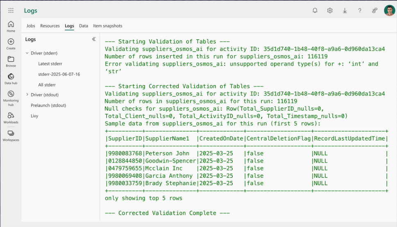The height and width of the screenshot is (227, 397).
Task: Open the Data hub
Action: (x=11, y=79)
